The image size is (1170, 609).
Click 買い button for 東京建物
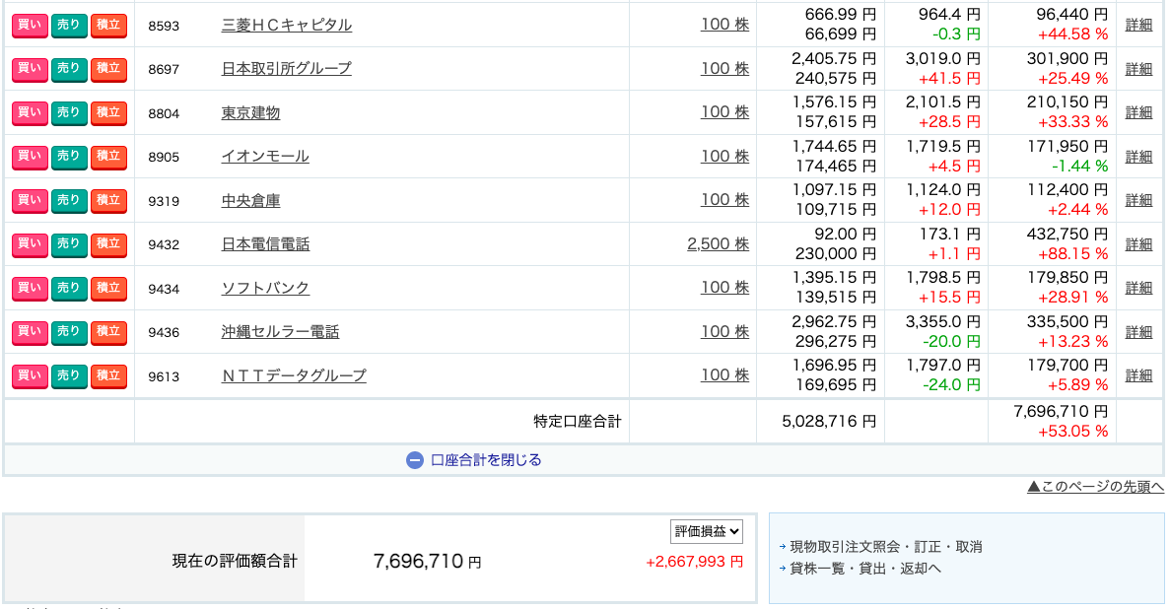point(30,112)
